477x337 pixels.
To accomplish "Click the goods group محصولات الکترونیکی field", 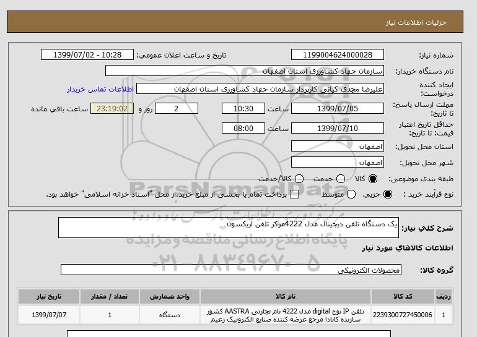I will [x=231, y=270].
